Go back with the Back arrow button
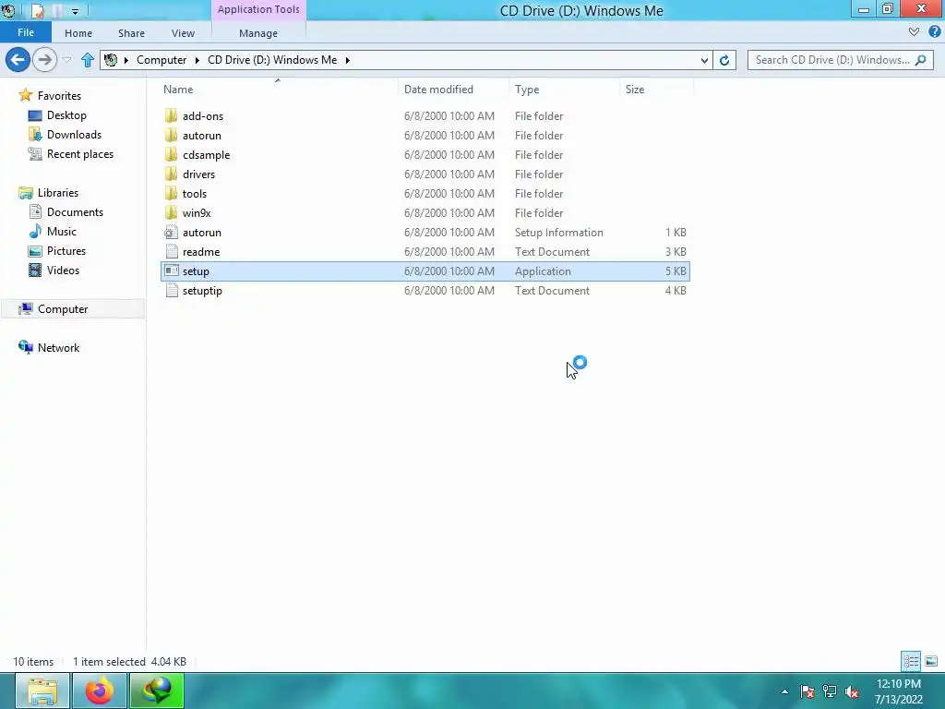Screen dimensions: 945x709 pyautogui.click(x=18, y=60)
